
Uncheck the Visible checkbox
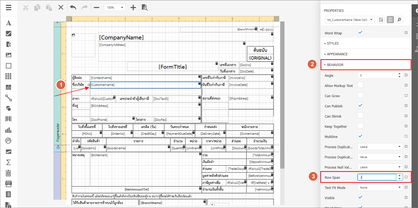(360, 197)
